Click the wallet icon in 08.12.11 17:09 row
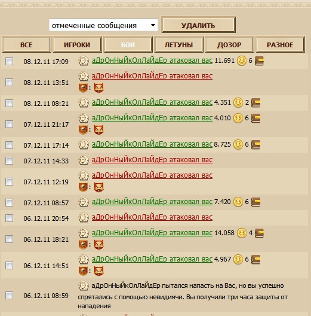Viewport: 311px width, 316px height. (259, 60)
